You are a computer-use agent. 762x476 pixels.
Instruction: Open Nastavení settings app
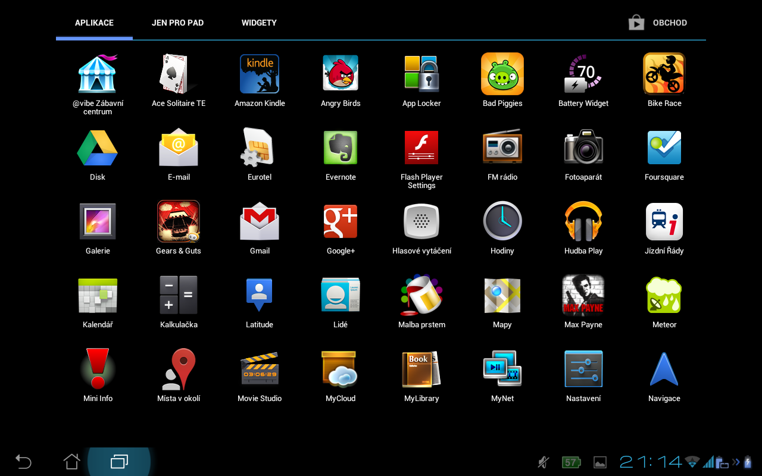pos(583,369)
